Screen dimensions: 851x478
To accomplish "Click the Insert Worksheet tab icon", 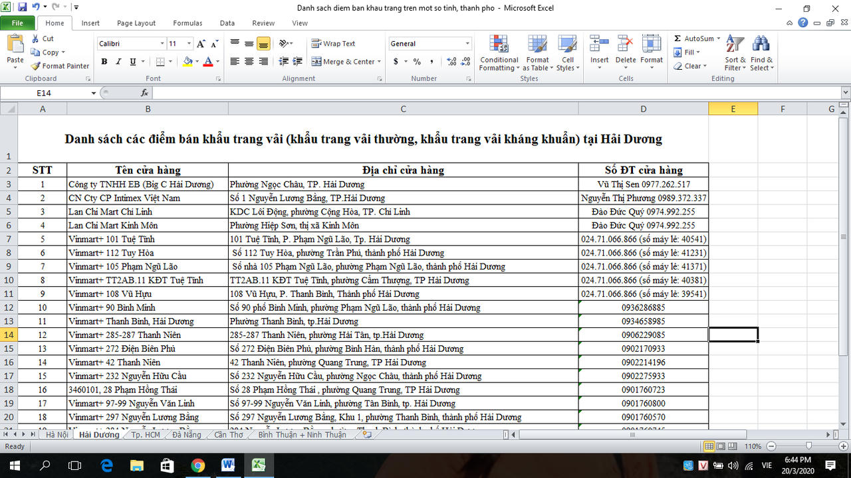I will pyautogui.click(x=366, y=435).
